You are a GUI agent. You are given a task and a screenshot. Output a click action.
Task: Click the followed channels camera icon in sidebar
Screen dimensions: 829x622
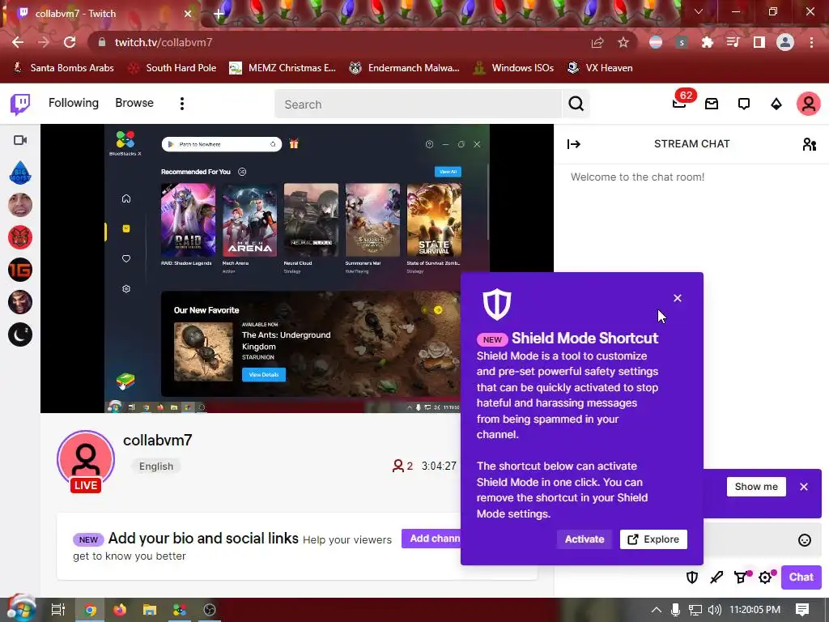20,140
